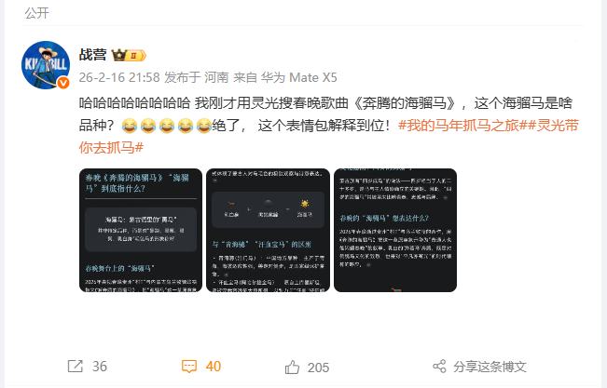Screen dimensions: 607x388
Task: Click the post timestamp 26-2-16 21:58
Action: click(x=119, y=77)
